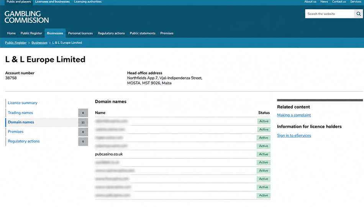
Task: Select Domain names in the sidebar
Action: [x=21, y=122]
